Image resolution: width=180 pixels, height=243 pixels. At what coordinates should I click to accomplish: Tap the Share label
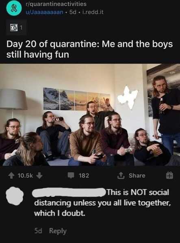coord(137,176)
